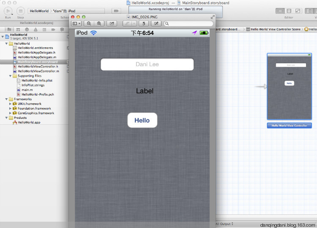This screenshot has height=228, width=317.
Task: Show the Symbol navigator icon tab
Action: point(18,30)
